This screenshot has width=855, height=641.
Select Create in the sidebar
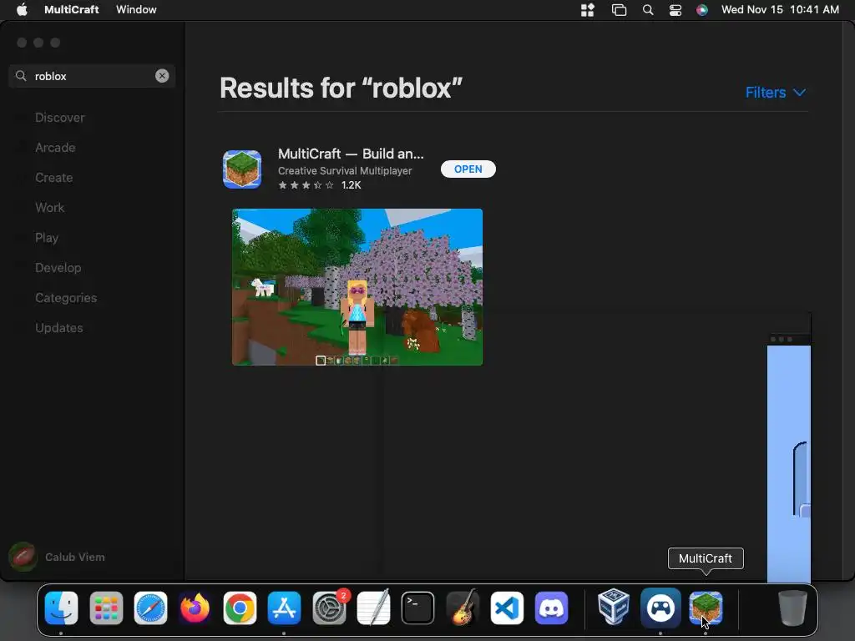coord(54,178)
